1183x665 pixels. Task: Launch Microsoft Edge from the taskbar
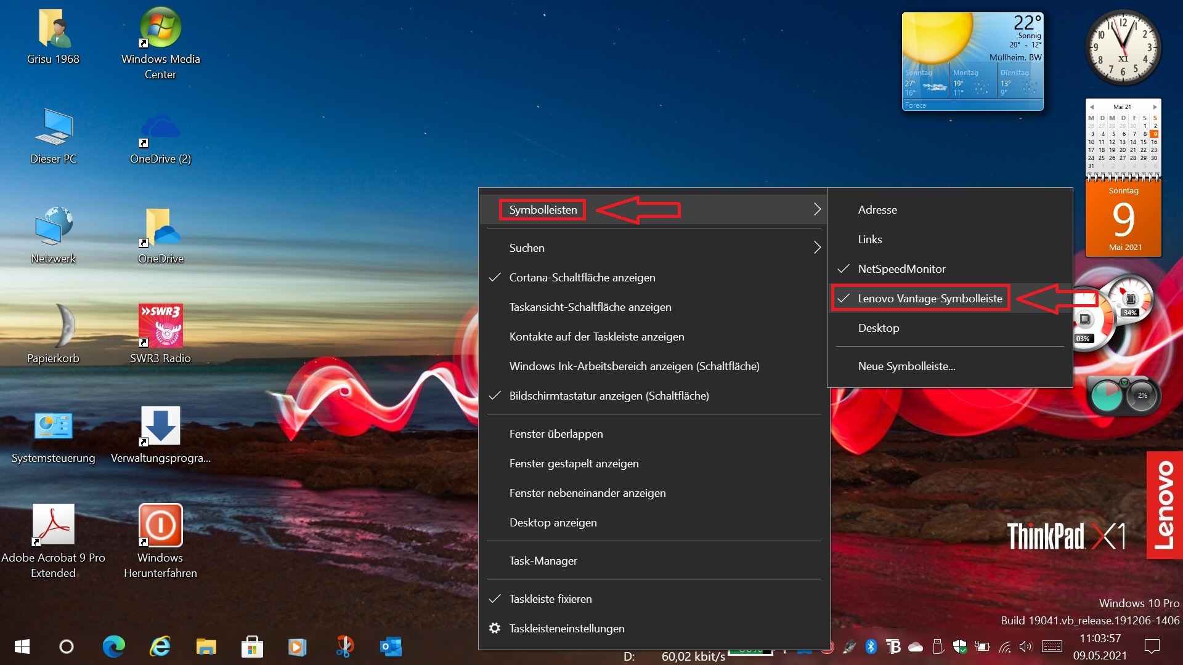click(113, 647)
